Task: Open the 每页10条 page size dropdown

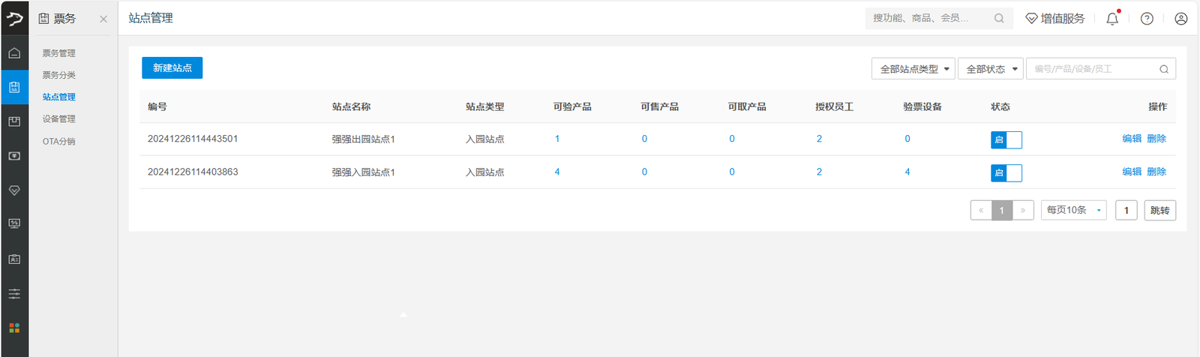Action: pyautogui.click(x=1073, y=210)
